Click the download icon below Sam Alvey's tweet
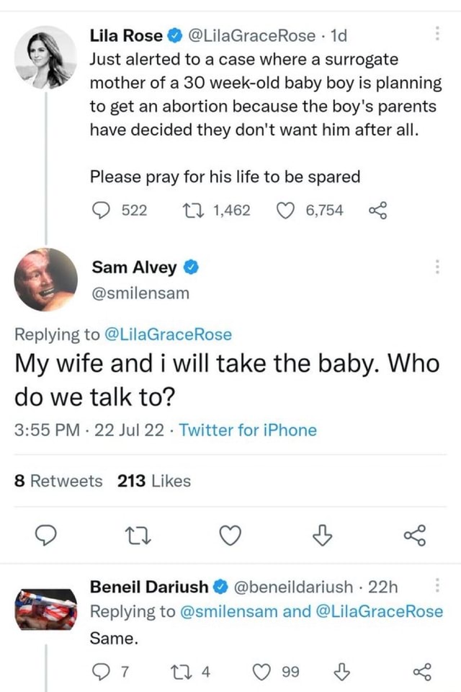 [x=322, y=535]
